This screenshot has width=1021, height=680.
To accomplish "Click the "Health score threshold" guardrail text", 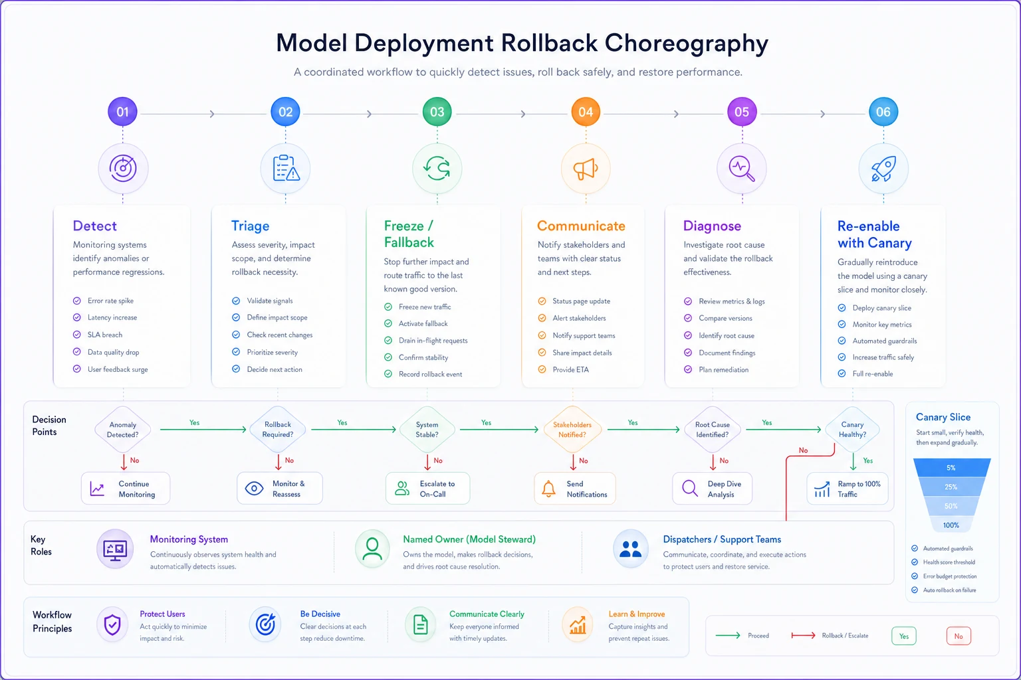I will (949, 562).
